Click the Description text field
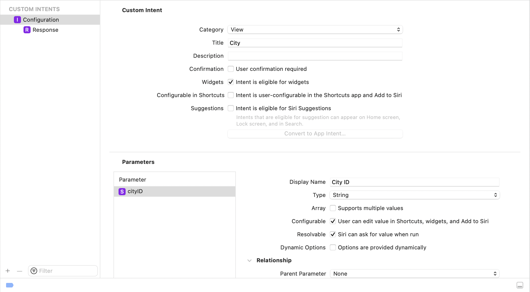Viewport: 530px width, 292px height. [315, 56]
